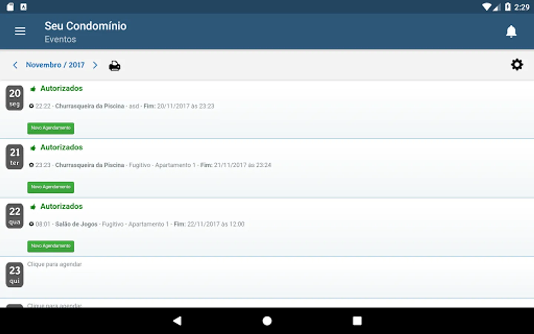534x334 pixels.
Task: Click the Eventos subtitle
Action: [60, 39]
